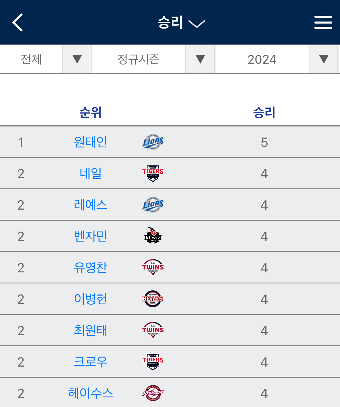340x407 pixels.
Task: Tap the back arrow icon
Action: [x=17, y=22]
